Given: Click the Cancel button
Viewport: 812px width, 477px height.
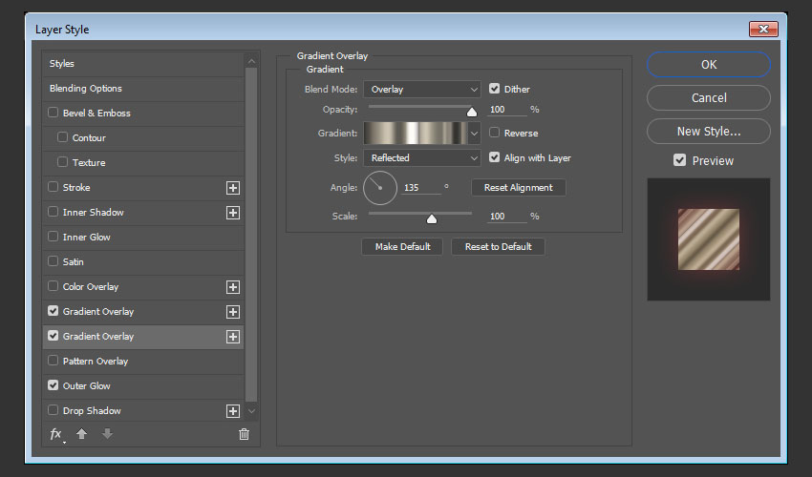Looking at the screenshot, I should click(x=709, y=97).
